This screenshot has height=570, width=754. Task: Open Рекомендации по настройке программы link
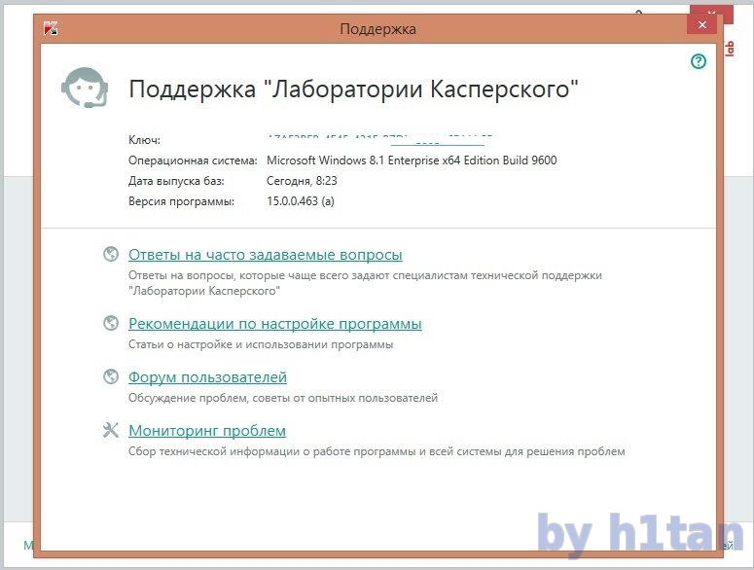coord(275,324)
